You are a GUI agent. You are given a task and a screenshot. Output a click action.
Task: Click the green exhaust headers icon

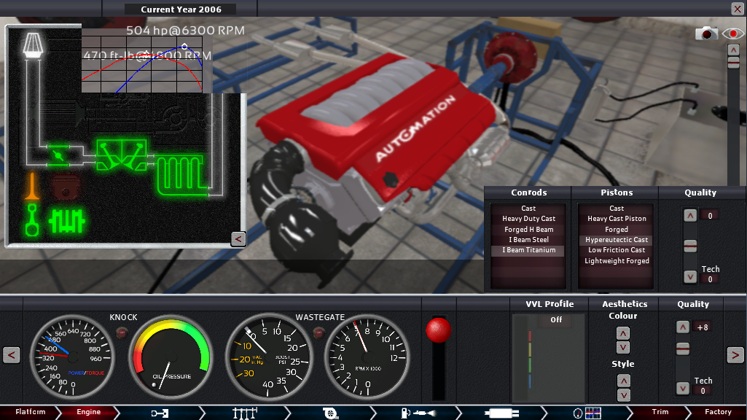182,175
